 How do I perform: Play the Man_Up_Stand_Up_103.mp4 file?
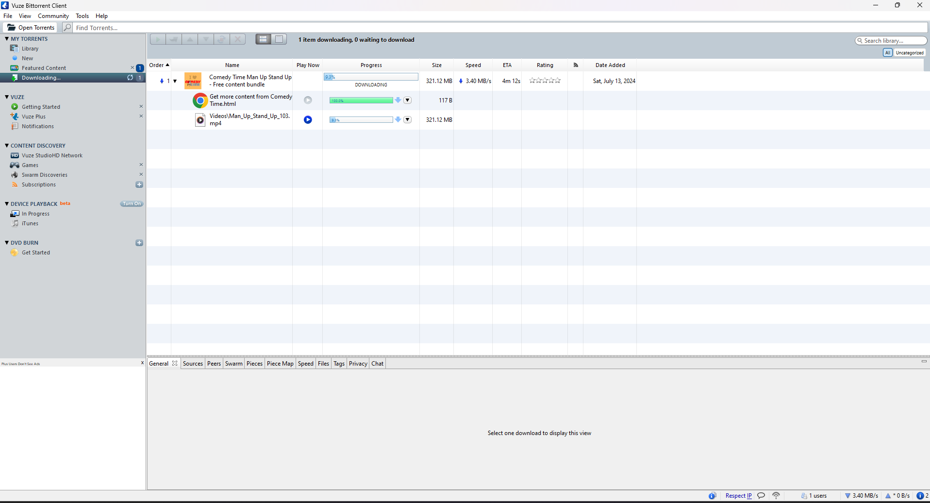tap(308, 119)
